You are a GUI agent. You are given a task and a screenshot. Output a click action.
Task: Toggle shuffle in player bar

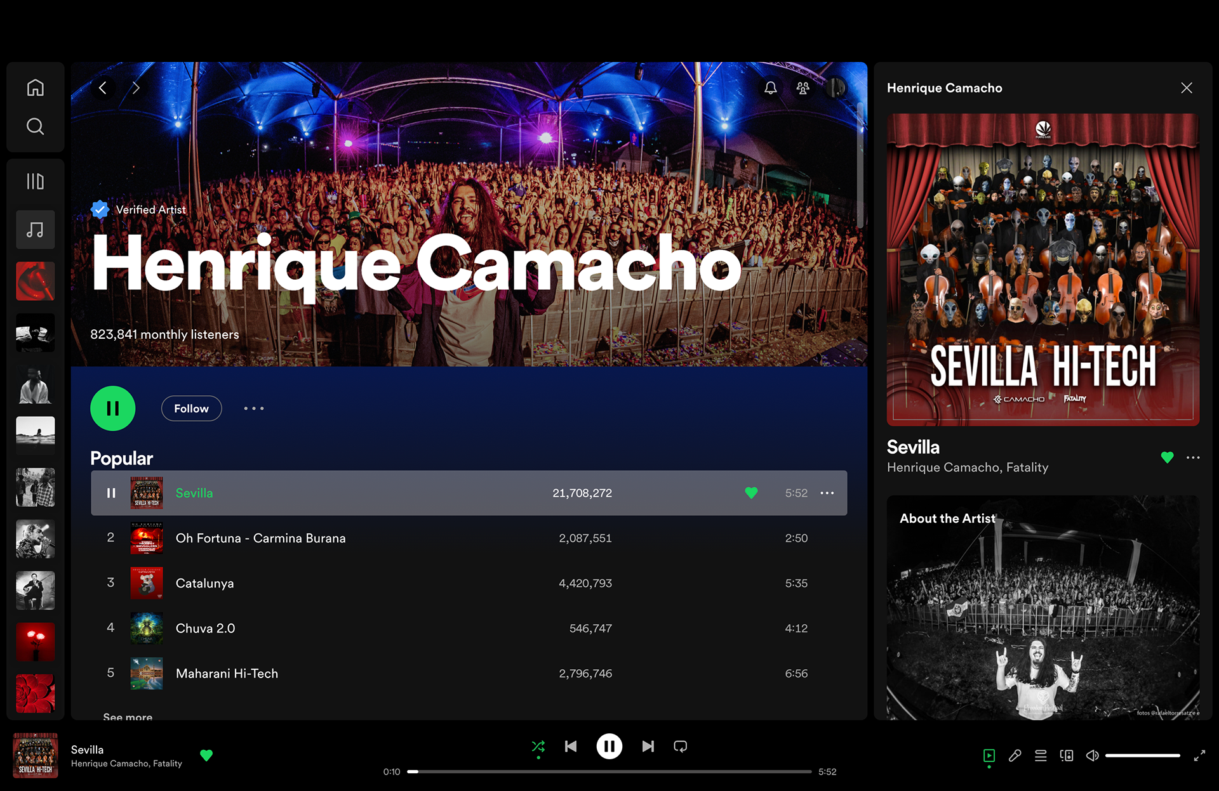point(538,747)
